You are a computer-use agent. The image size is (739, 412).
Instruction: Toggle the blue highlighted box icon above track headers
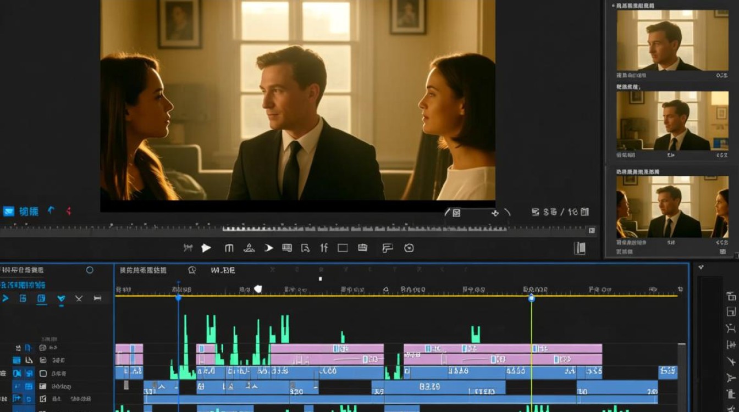[41, 298]
